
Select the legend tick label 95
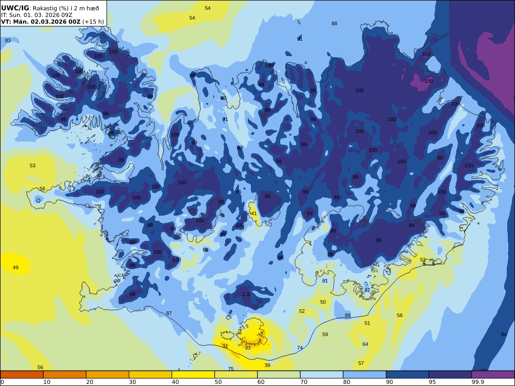click(x=432, y=382)
